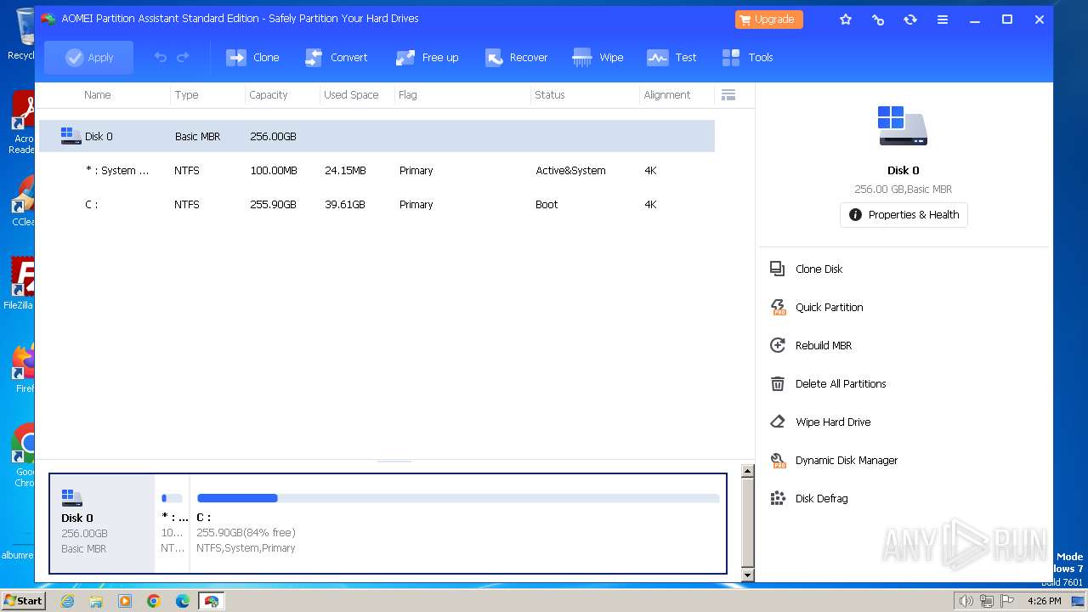Click Delete All Partitions option

point(841,383)
